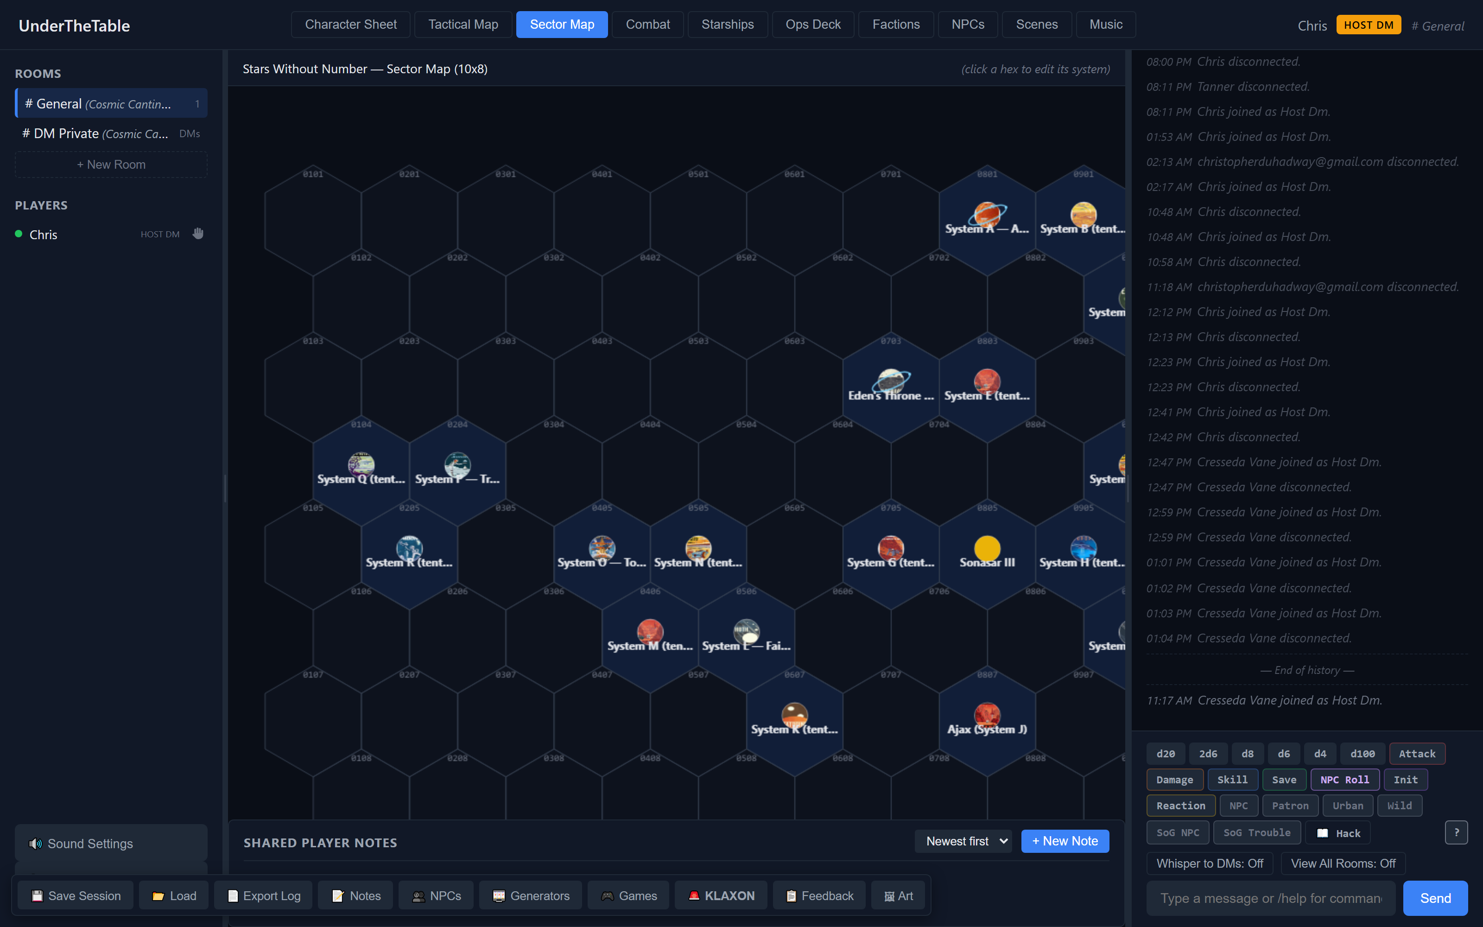Select the System G planet icon
Screen dimensions: 1483x927
coord(890,548)
